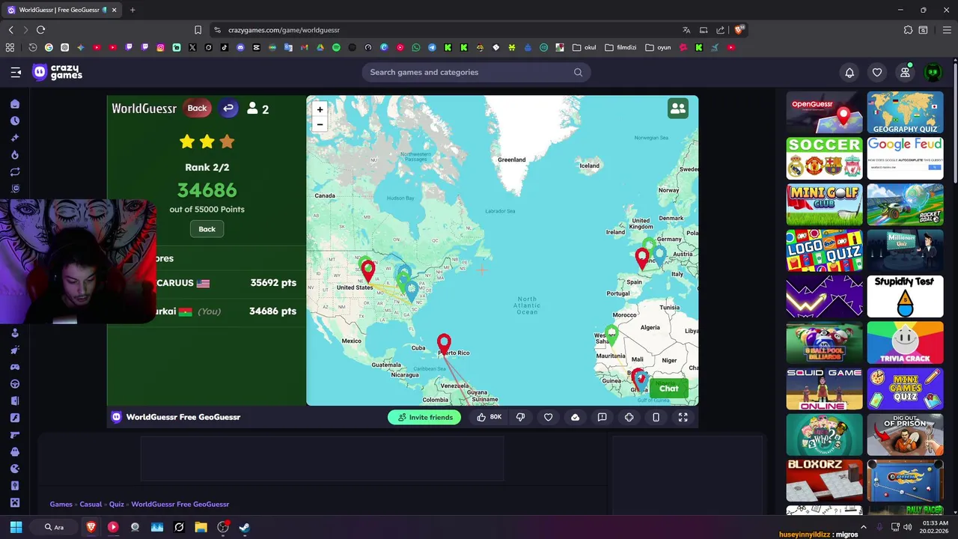
Task: Open the Logo Quiz game thumbnail
Action: pos(824,250)
